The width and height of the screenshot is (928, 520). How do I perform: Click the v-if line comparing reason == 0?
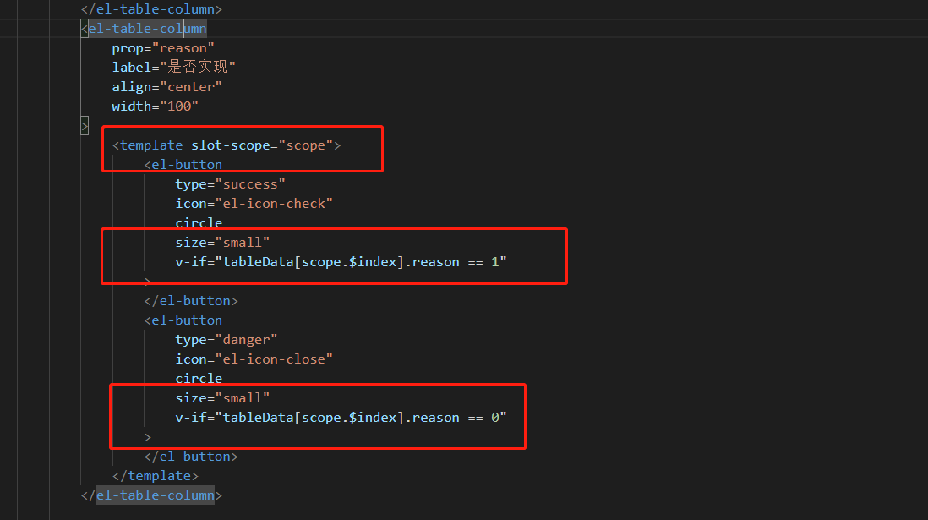[341, 419]
